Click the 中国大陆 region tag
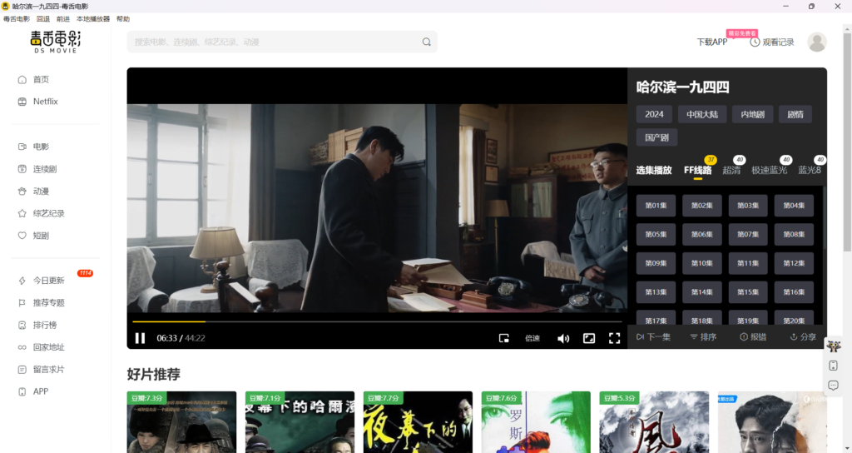The height and width of the screenshot is (453, 852). [702, 114]
